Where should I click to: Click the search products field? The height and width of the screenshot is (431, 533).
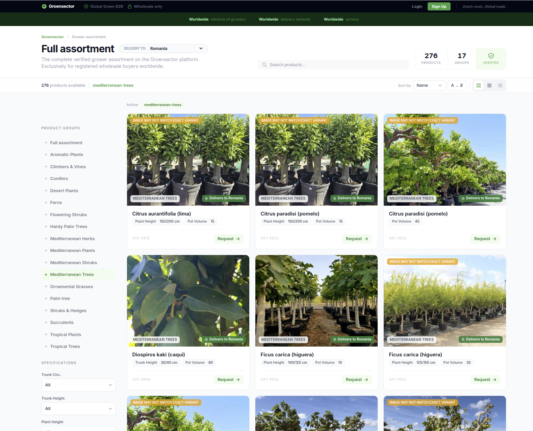click(x=333, y=65)
